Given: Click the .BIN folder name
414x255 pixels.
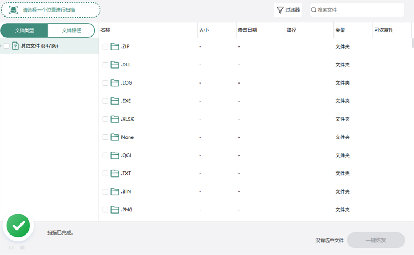Looking at the screenshot, I should 126,191.
